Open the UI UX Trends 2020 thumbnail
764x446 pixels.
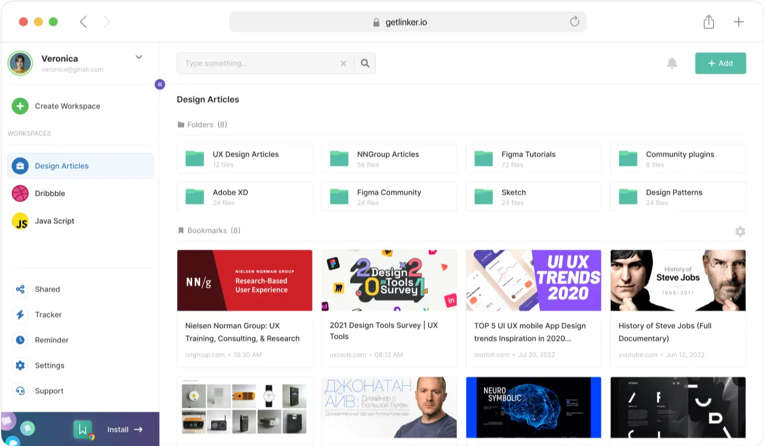[534, 281]
